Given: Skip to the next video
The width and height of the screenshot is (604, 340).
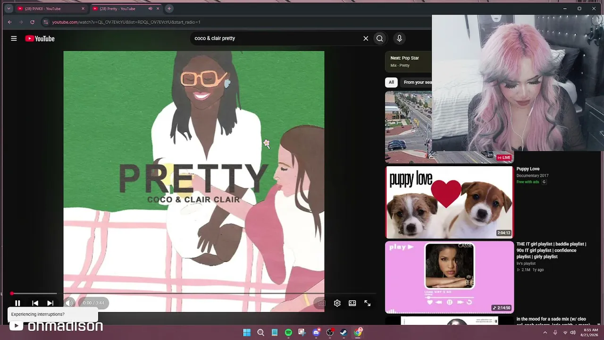Looking at the screenshot, I should 50,303.
